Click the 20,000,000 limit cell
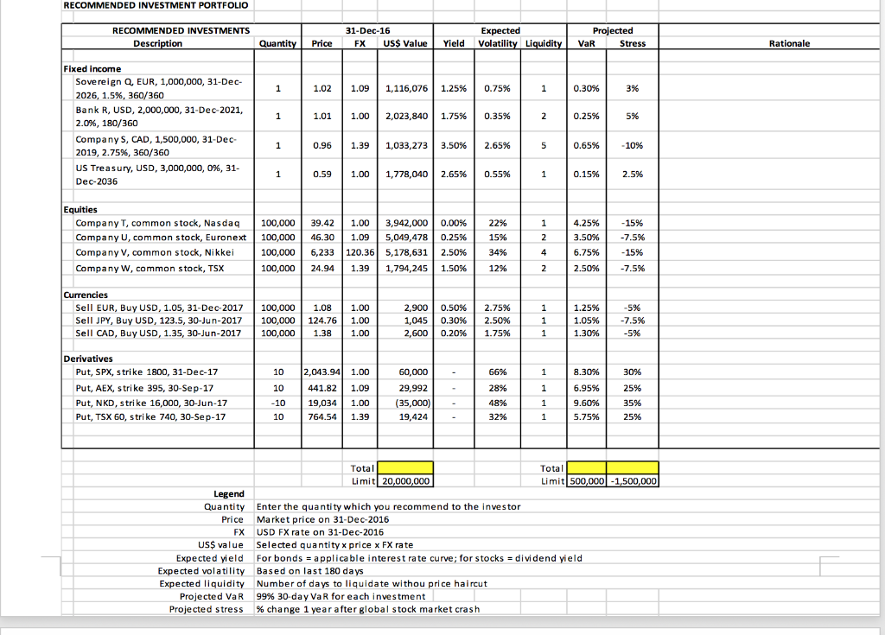 [x=405, y=481]
